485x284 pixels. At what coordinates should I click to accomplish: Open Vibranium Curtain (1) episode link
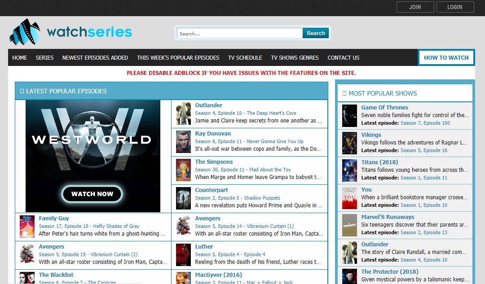tap(244, 226)
